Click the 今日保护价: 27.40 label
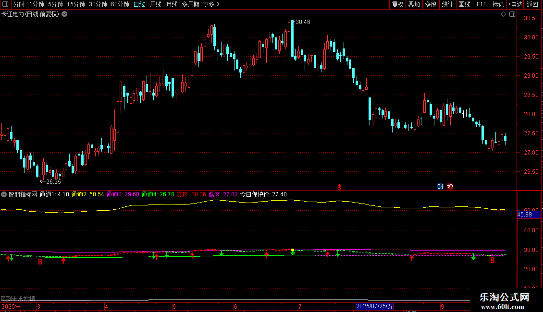 click(263, 194)
